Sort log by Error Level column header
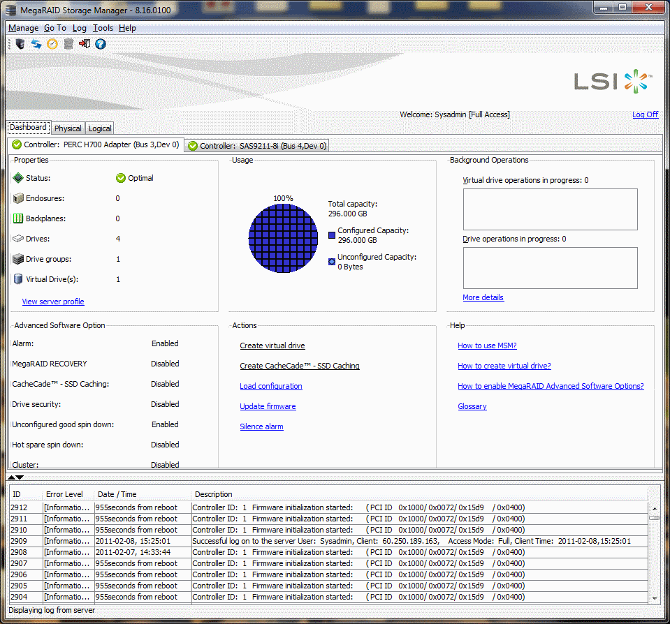This screenshot has height=624, width=670. click(64, 494)
